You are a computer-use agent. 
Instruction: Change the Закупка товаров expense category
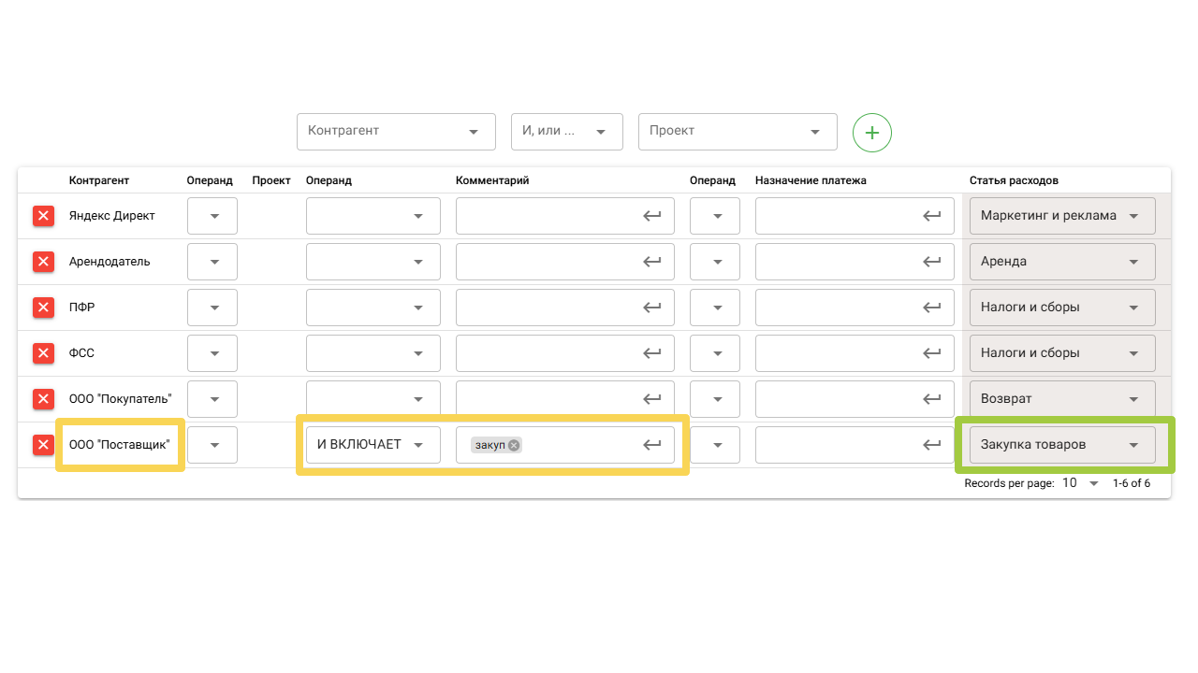[1061, 445]
